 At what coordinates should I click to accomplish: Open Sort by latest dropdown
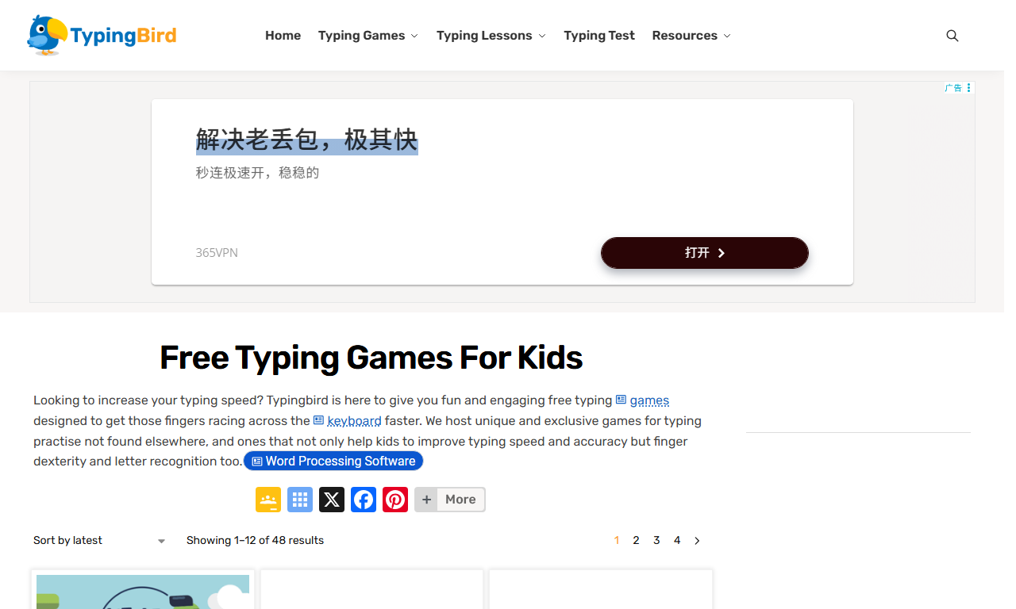click(x=99, y=541)
